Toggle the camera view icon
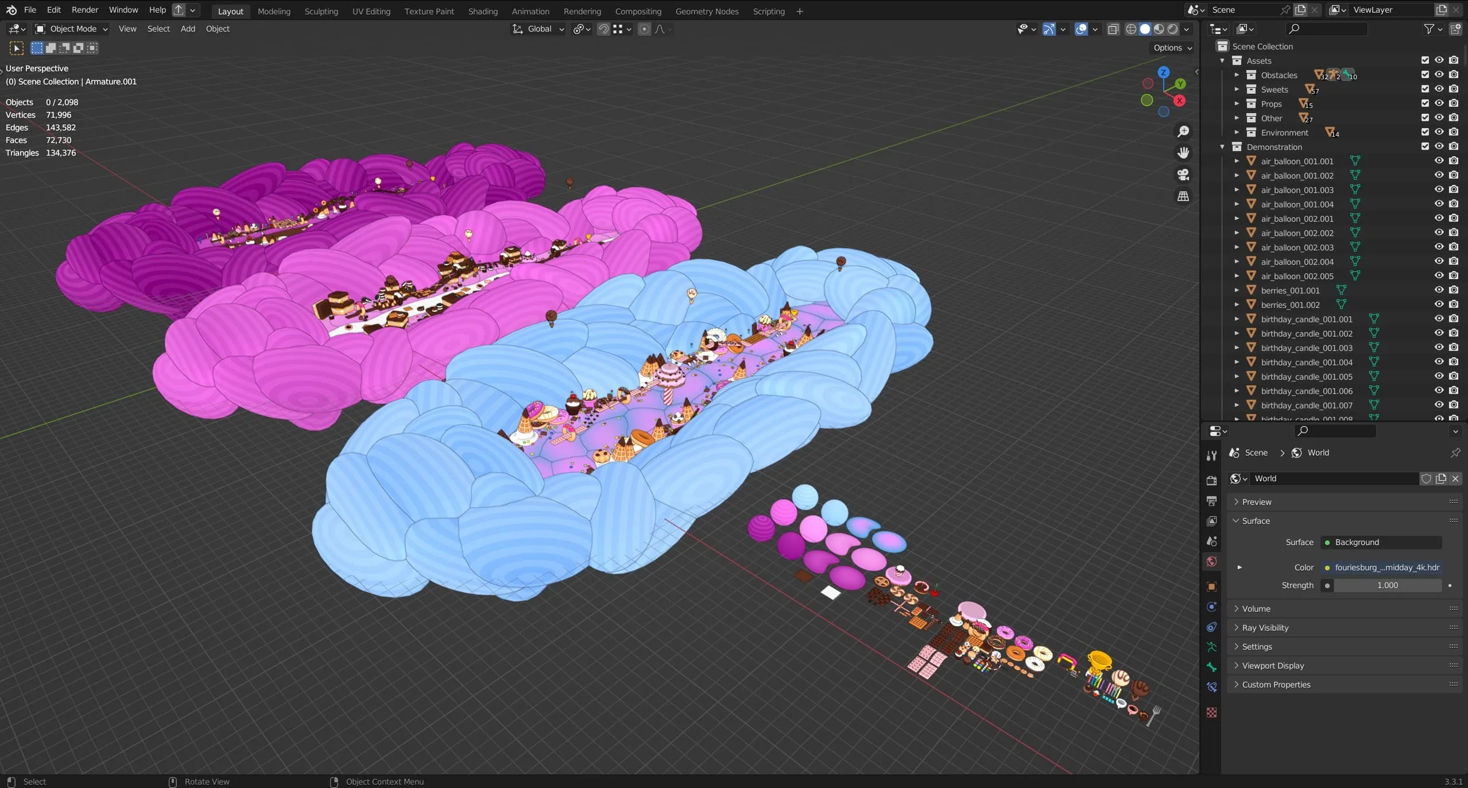Viewport: 1468px width, 788px height. (x=1183, y=175)
